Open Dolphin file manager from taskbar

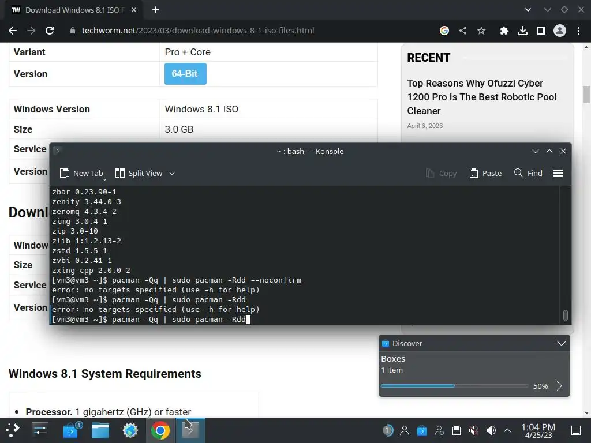(100, 430)
